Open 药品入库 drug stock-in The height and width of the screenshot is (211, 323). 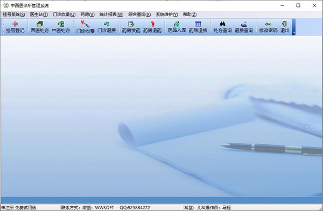177,27
